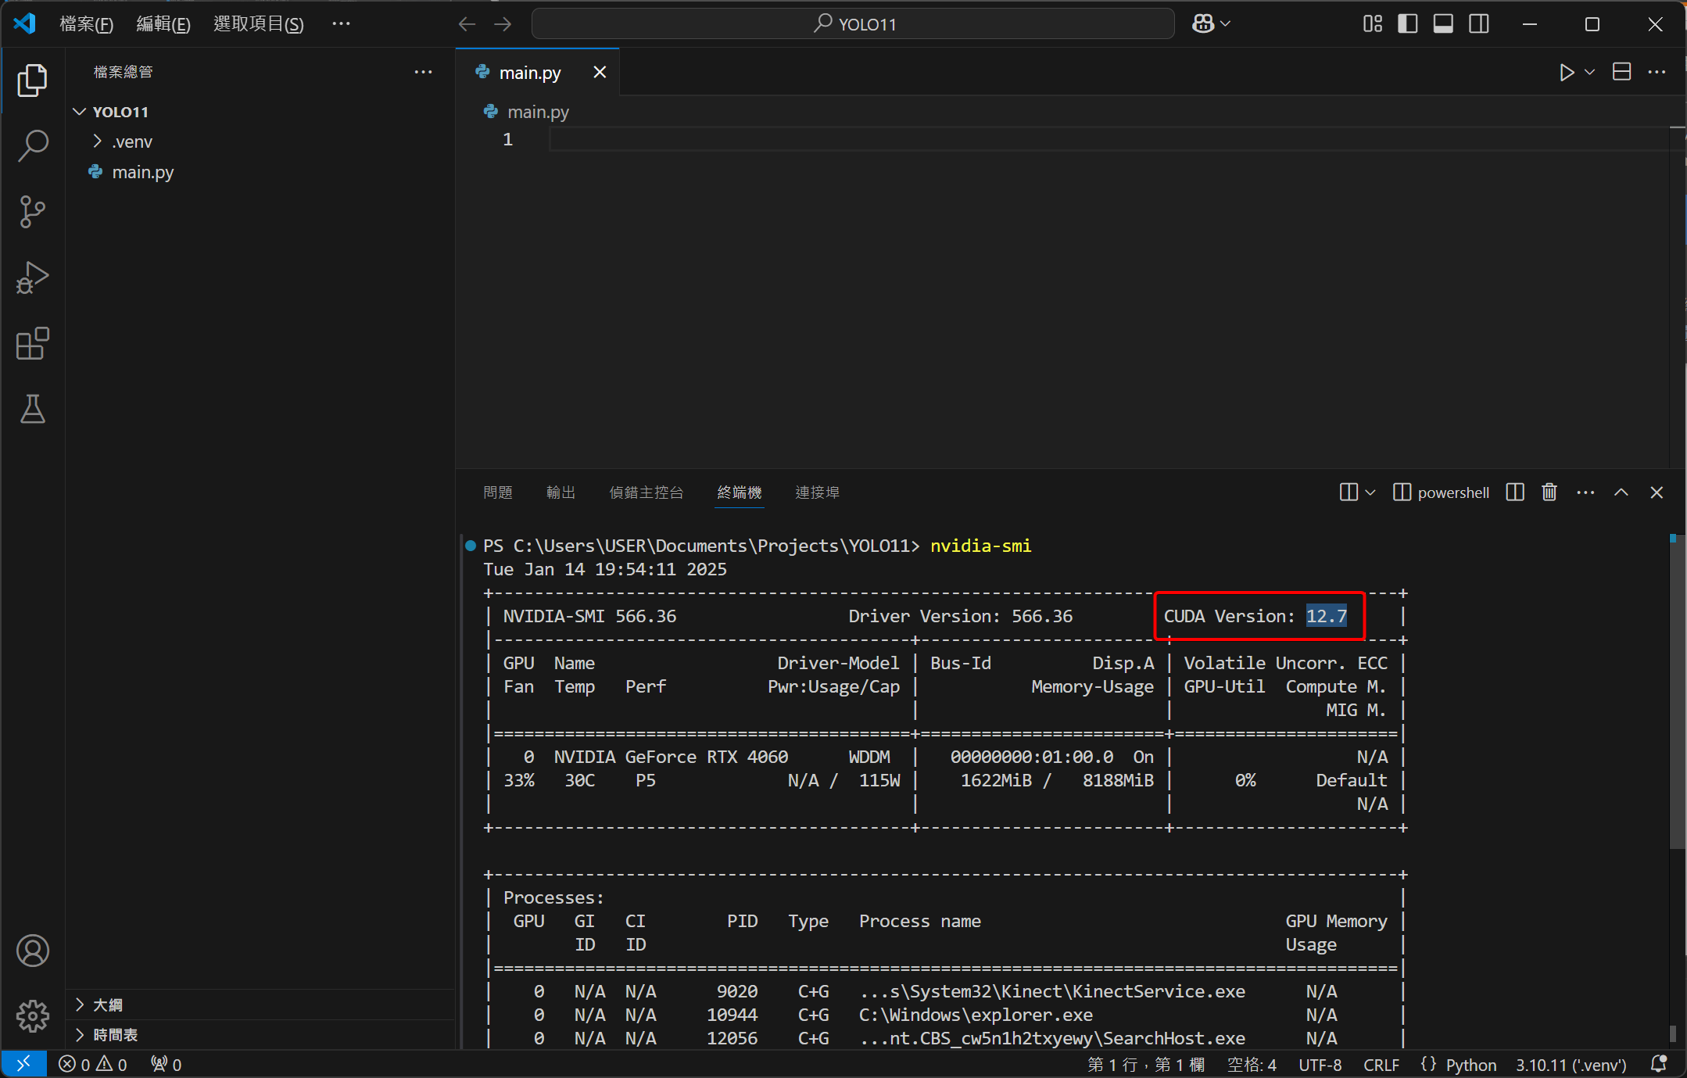This screenshot has width=1687, height=1078.
Task: Open Run and Debug view
Action: [33, 278]
